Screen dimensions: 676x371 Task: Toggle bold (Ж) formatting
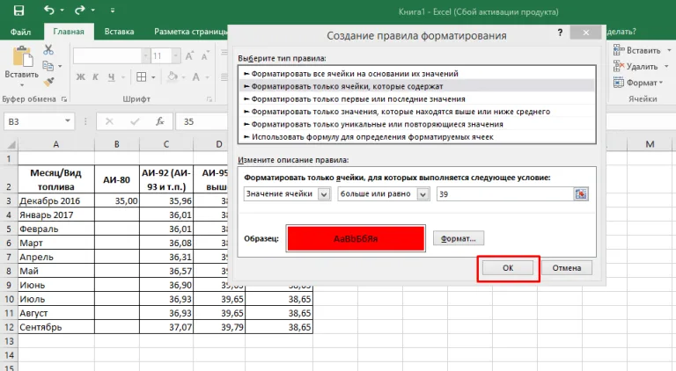(x=81, y=77)
